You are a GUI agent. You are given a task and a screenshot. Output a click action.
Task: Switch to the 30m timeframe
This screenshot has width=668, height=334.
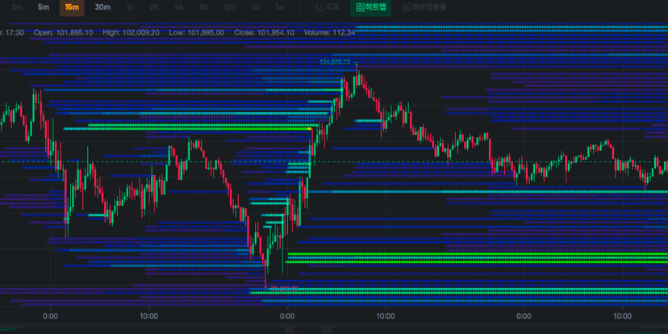pos(102,7)
